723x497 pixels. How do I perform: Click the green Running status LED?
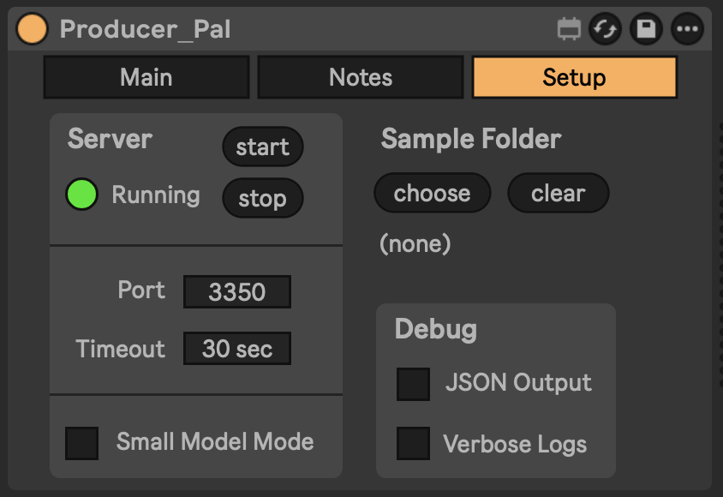click(81, 195)
